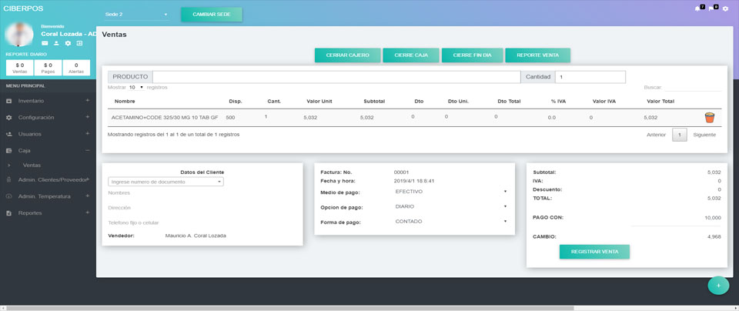Focus the Buscar table filter field
The height and width of the screenshot is (311, 739).
(693, 87)
